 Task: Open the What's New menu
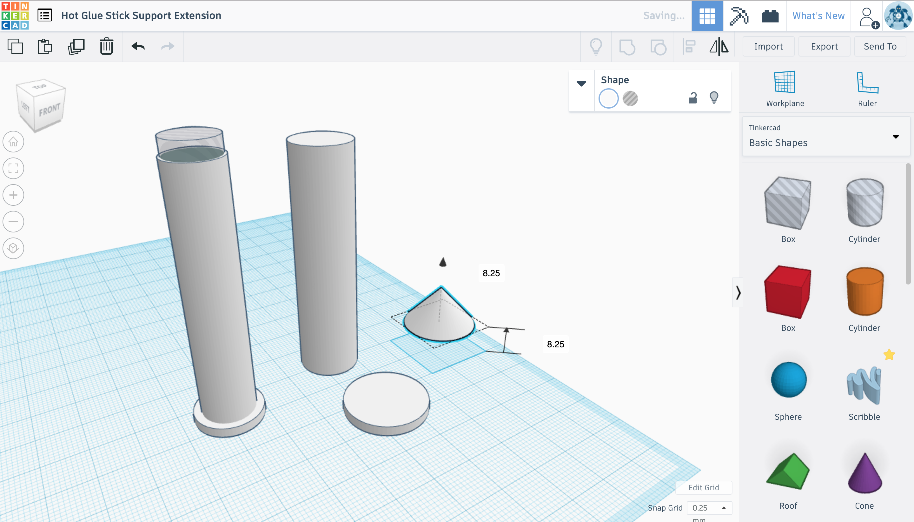tap(817, 15)
